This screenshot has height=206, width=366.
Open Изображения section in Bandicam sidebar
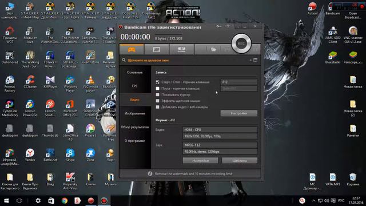[x=135, y=113]
